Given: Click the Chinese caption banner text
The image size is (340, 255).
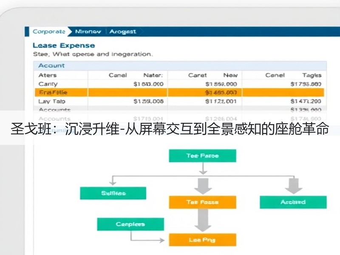Looking at the screenshot, I should [x=170, y=129].
